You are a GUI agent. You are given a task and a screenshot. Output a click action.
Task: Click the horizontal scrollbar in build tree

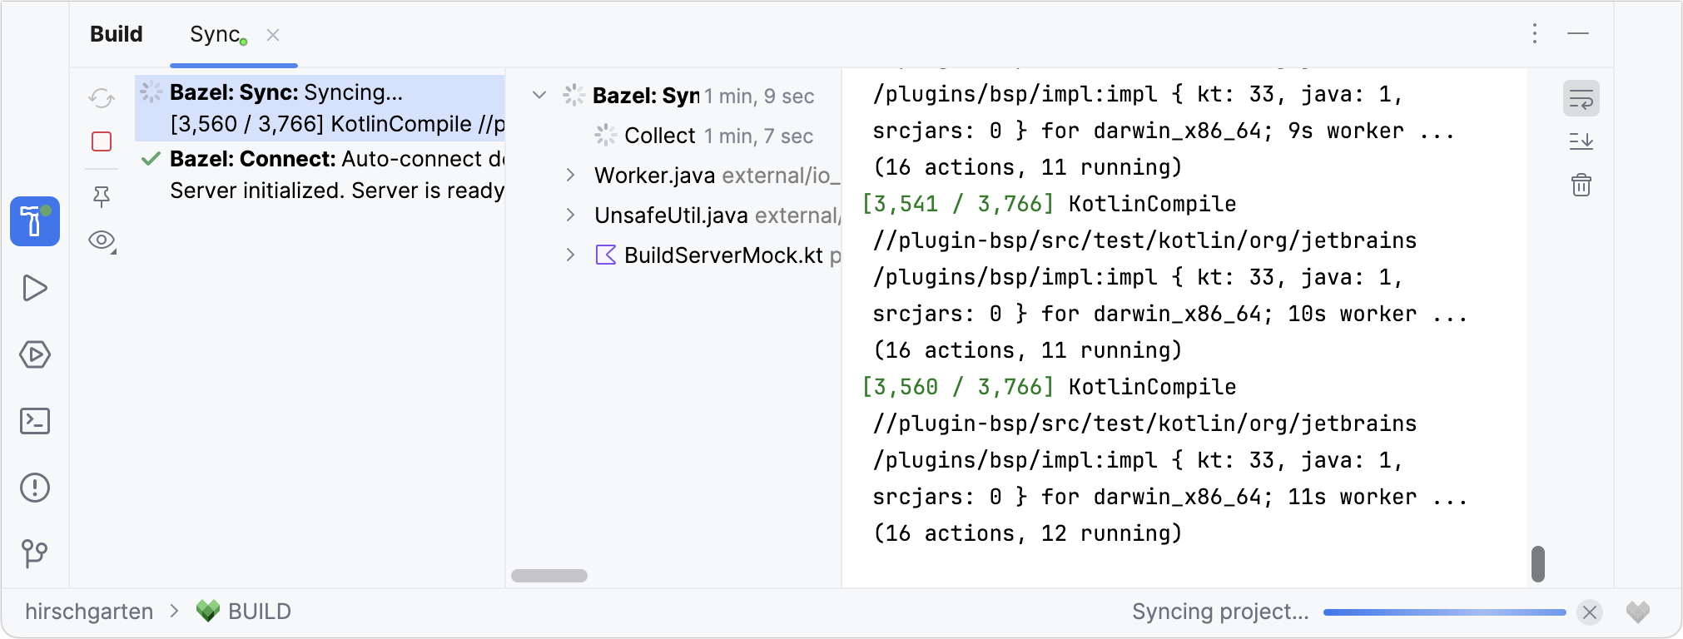coord(549,576)
